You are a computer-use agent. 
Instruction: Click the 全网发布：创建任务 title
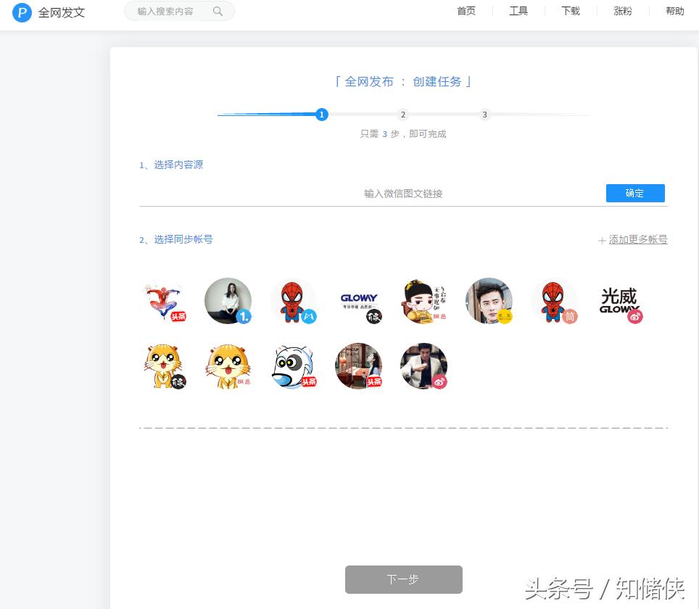[403, 82]
